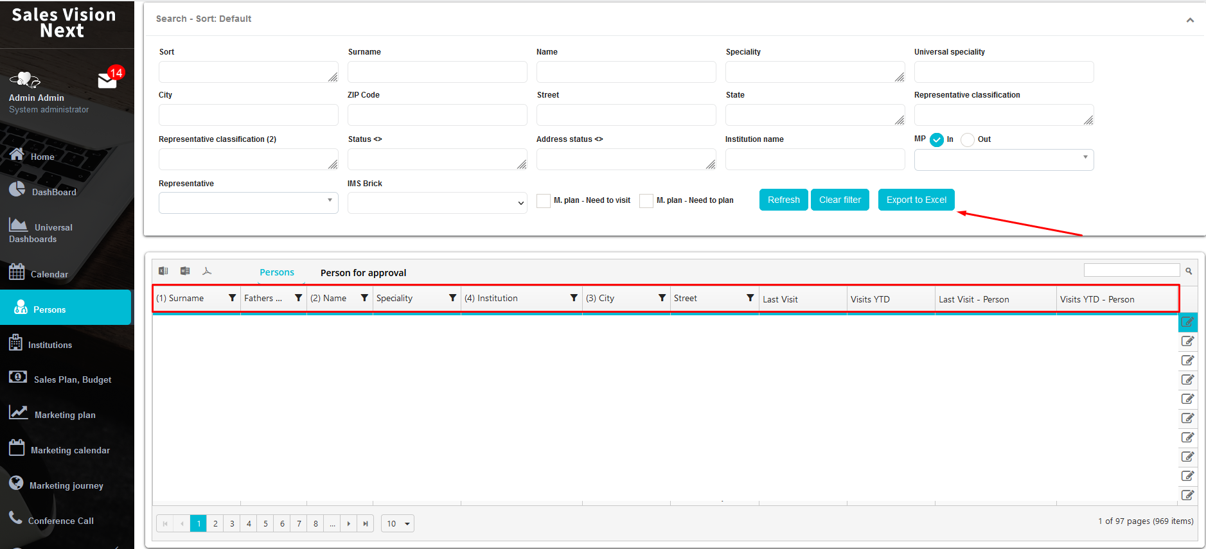Open the Representative dropdown
This screenshot has width=1206, height=549.
(248, 203)
